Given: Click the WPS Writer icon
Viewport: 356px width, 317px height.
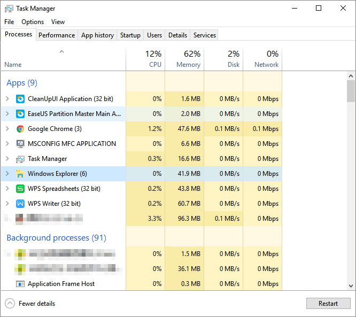Looking at the screenshot, I should pos(20,204).
